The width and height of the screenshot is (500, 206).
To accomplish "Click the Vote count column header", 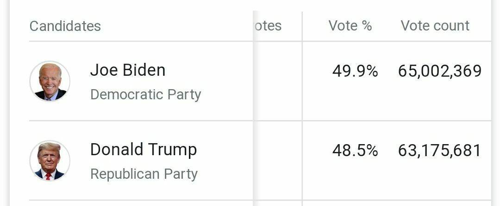I will click(x=435, y=26).
